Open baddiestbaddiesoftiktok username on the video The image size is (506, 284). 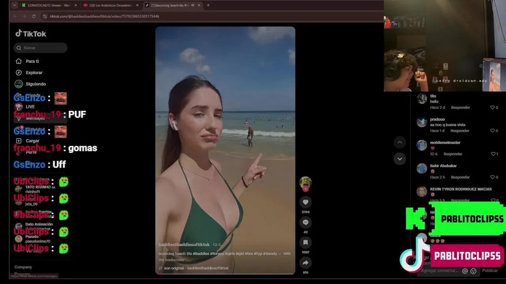[184, 245]
